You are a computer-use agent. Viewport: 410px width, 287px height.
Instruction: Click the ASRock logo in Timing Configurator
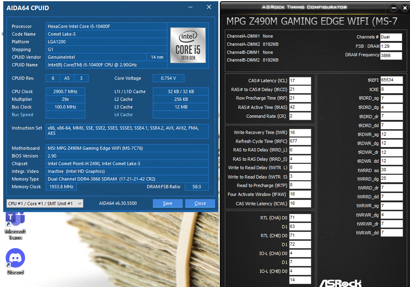tap(341, 283)
